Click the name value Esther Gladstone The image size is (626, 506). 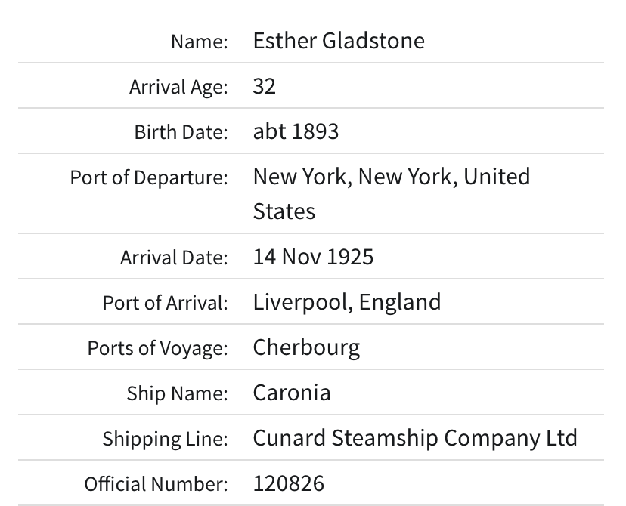point(339,41)
